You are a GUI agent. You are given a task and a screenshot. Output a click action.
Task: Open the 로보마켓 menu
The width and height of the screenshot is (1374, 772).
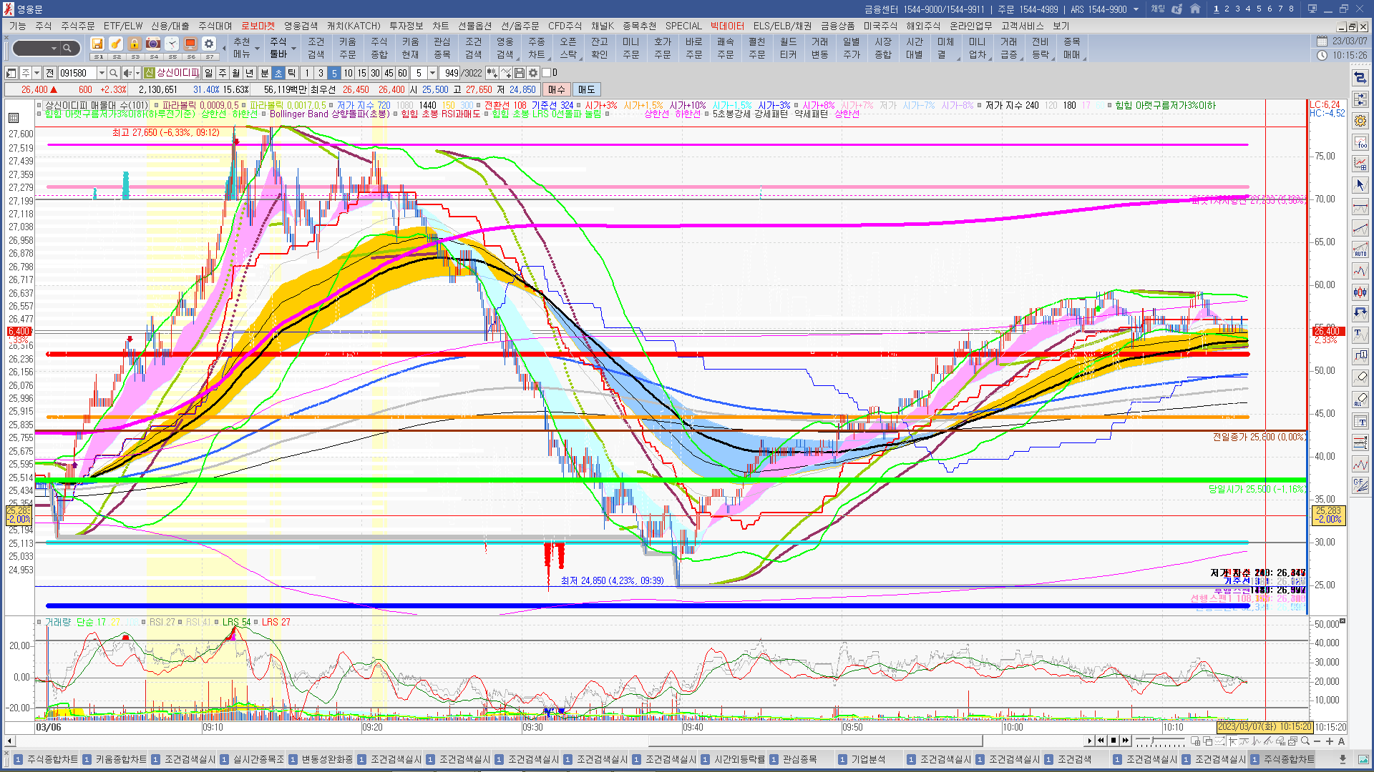pyautogui.click(x=258, y=26)
